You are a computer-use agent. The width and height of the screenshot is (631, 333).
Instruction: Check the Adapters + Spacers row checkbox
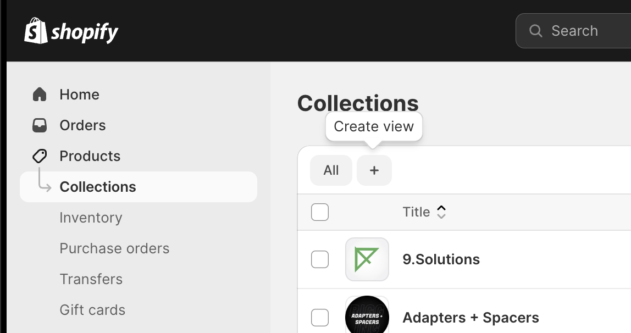point(320,318)
